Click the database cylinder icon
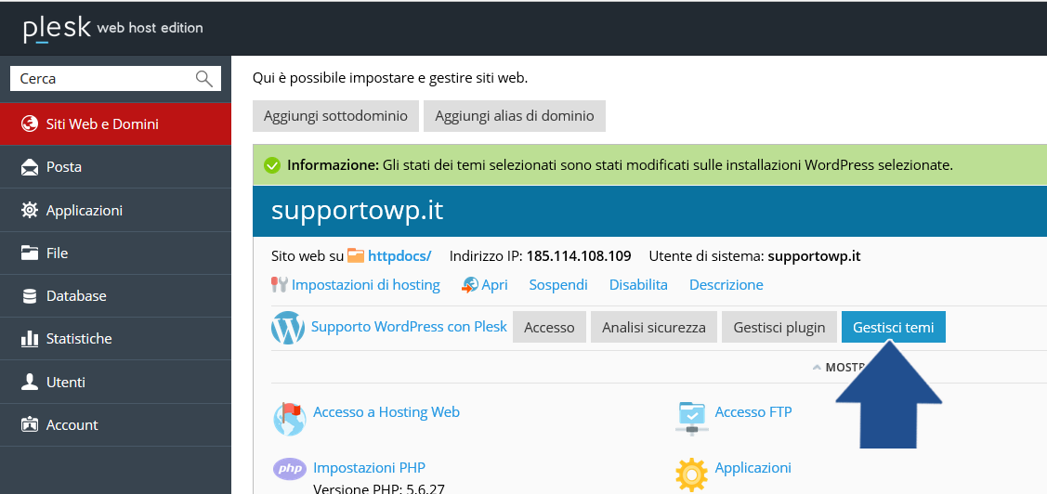Viewport: 1047px width, 494px height. click(x=30, y=295)
